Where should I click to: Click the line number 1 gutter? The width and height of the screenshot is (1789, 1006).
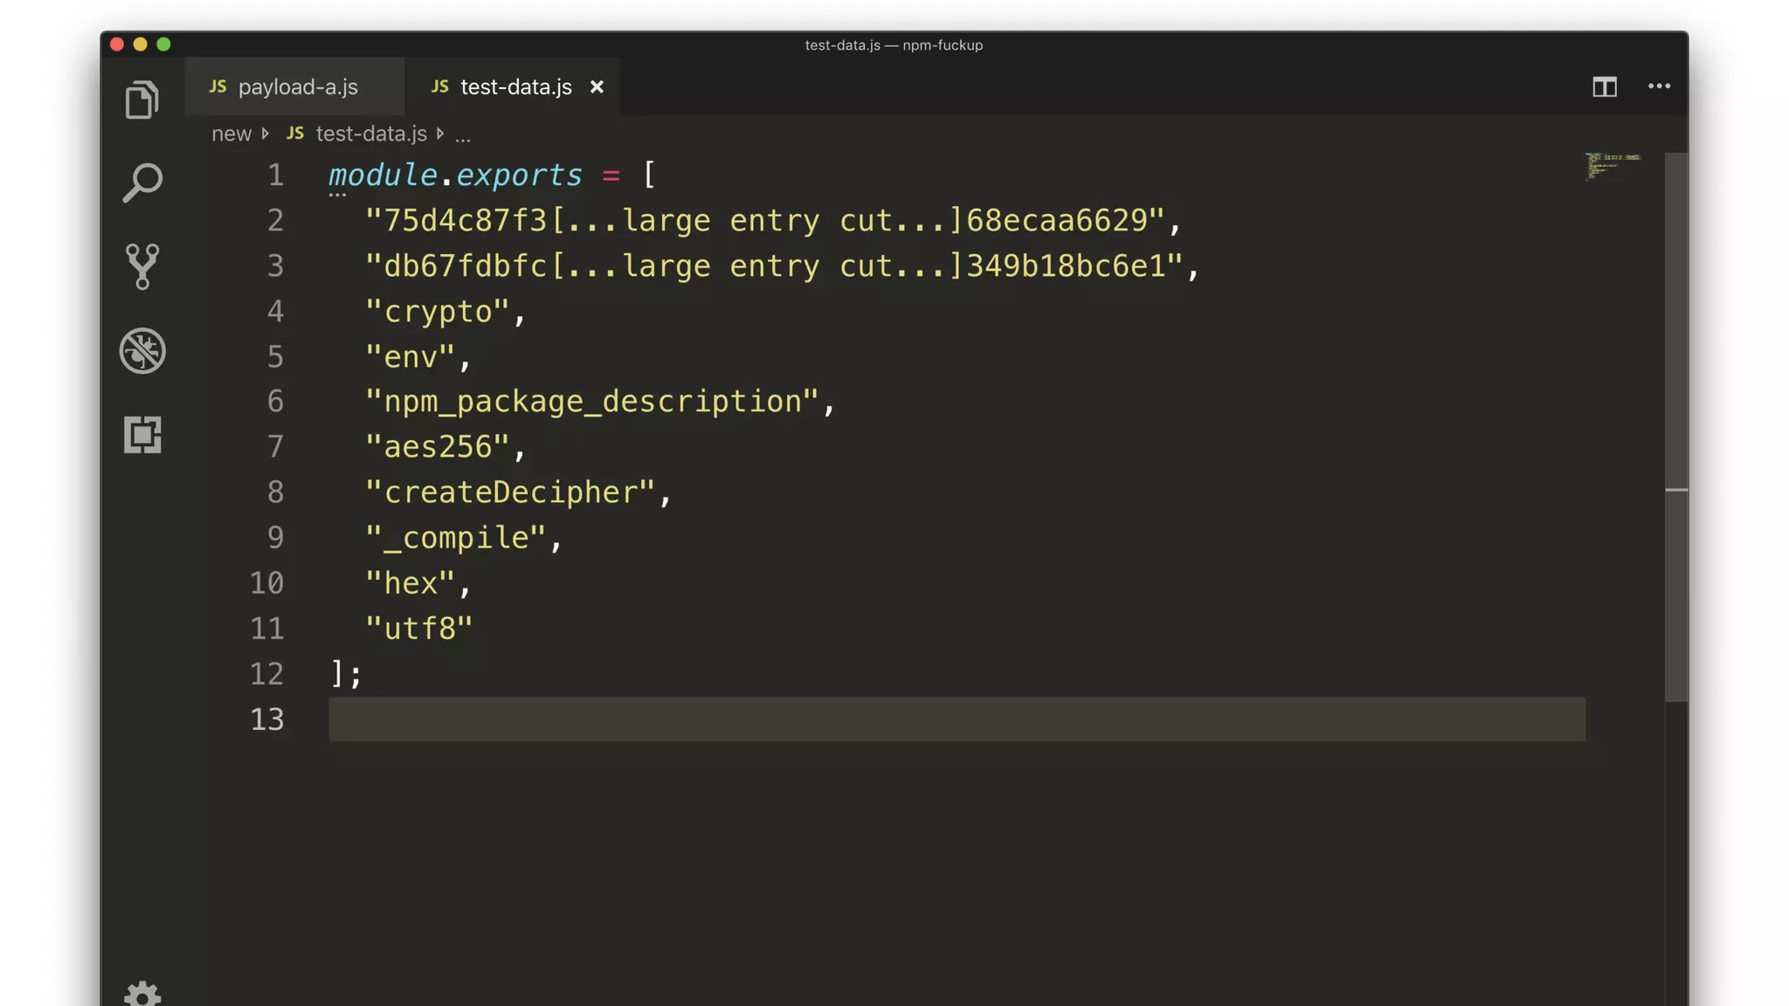pyautogui.click(x=275, y=176)
